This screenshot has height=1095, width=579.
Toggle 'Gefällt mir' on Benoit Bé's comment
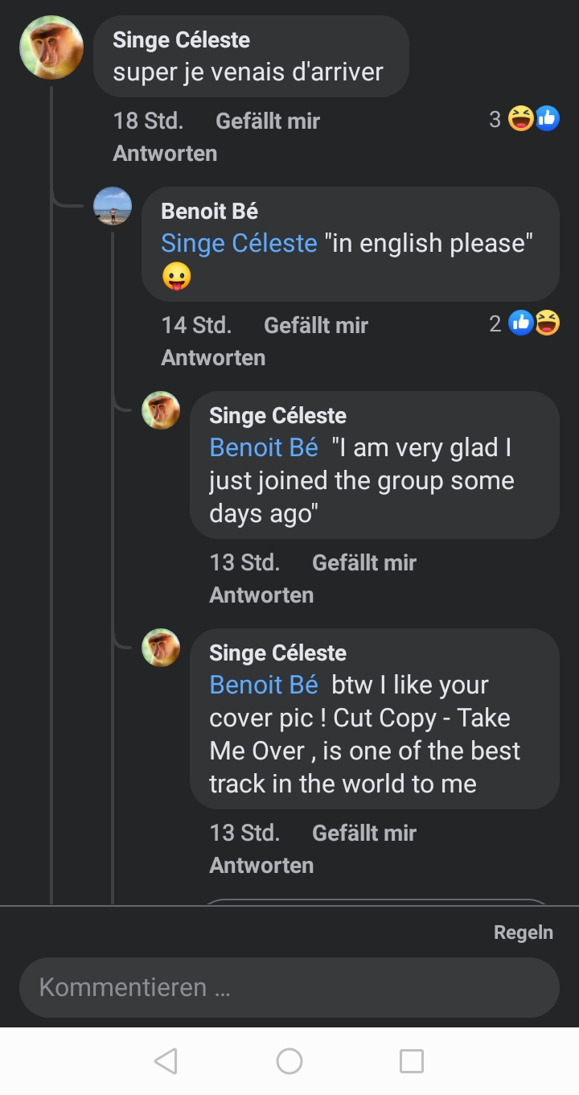(316, 325)
